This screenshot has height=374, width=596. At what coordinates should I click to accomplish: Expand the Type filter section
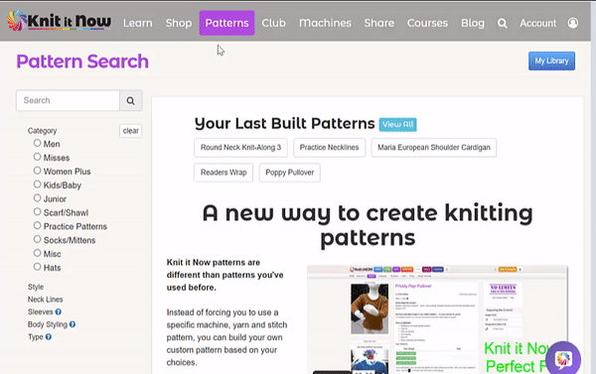pos(36,336)
